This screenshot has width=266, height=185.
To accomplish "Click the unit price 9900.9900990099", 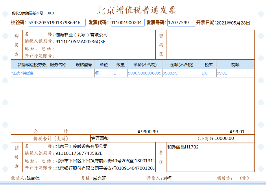I will (145, 73).
